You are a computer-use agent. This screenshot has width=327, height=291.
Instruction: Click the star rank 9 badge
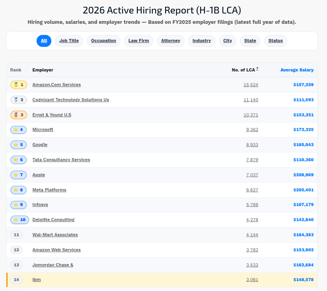click(x=18, y=204)
